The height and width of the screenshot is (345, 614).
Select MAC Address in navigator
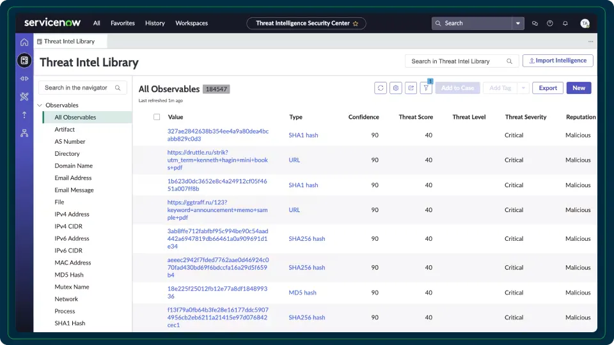[x=72, y=263]
